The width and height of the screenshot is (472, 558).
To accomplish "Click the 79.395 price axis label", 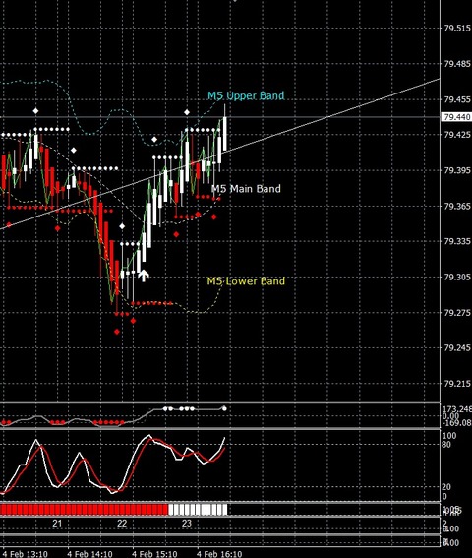I will coord(457,170).
